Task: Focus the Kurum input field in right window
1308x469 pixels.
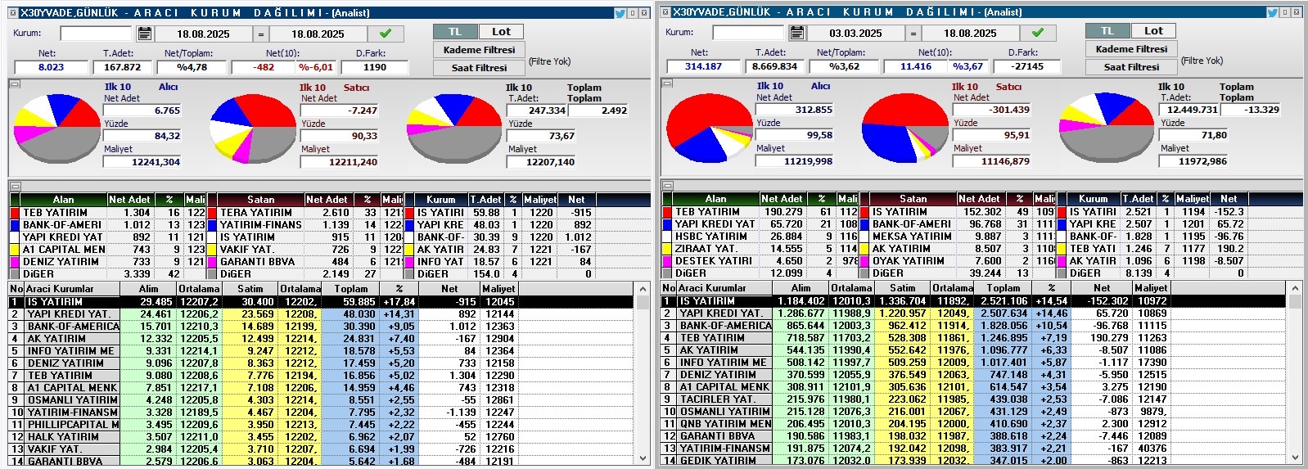Action: tap(748, 33)
